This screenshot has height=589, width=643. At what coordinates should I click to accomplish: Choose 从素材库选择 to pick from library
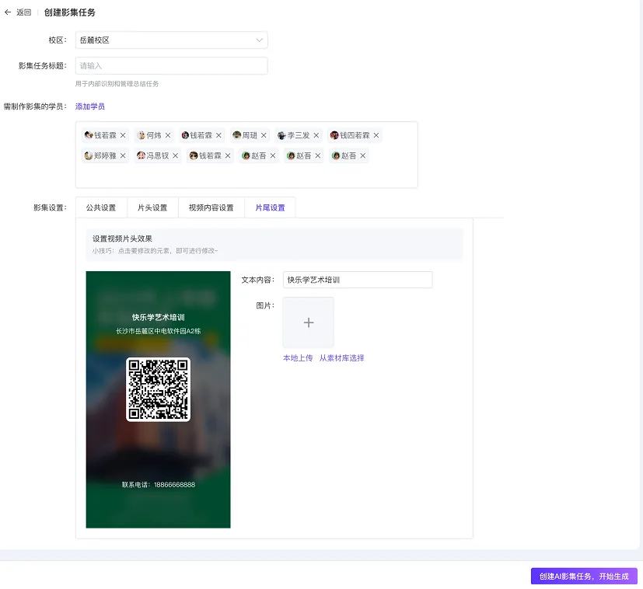pos(342,357)
